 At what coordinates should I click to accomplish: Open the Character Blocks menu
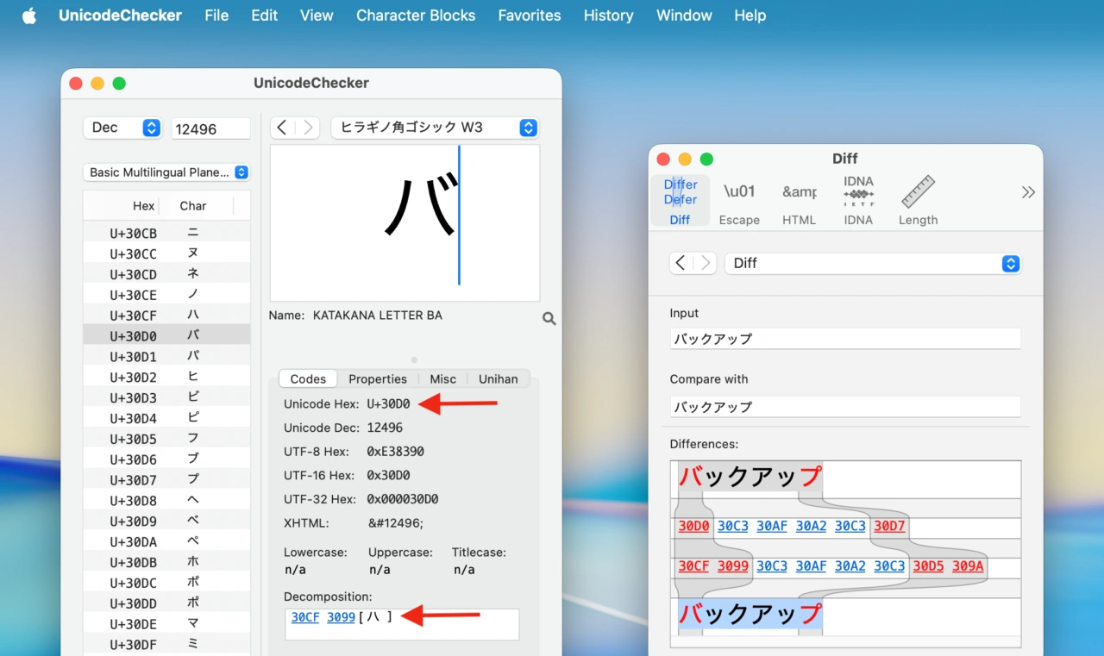pos(416,15)
